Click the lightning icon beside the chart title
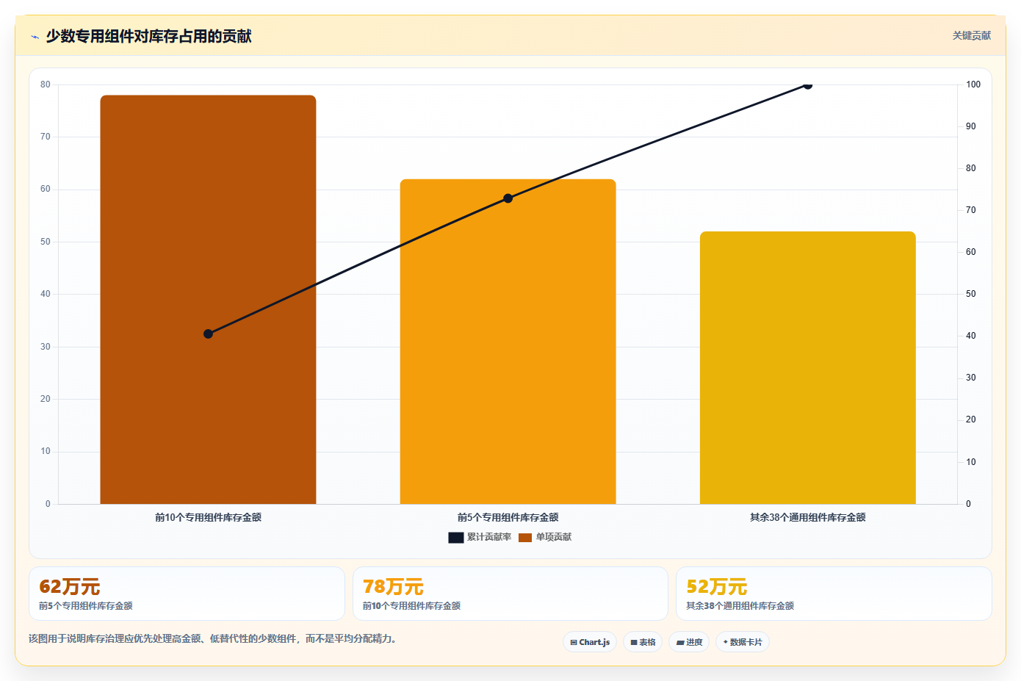 coord(35,37)
